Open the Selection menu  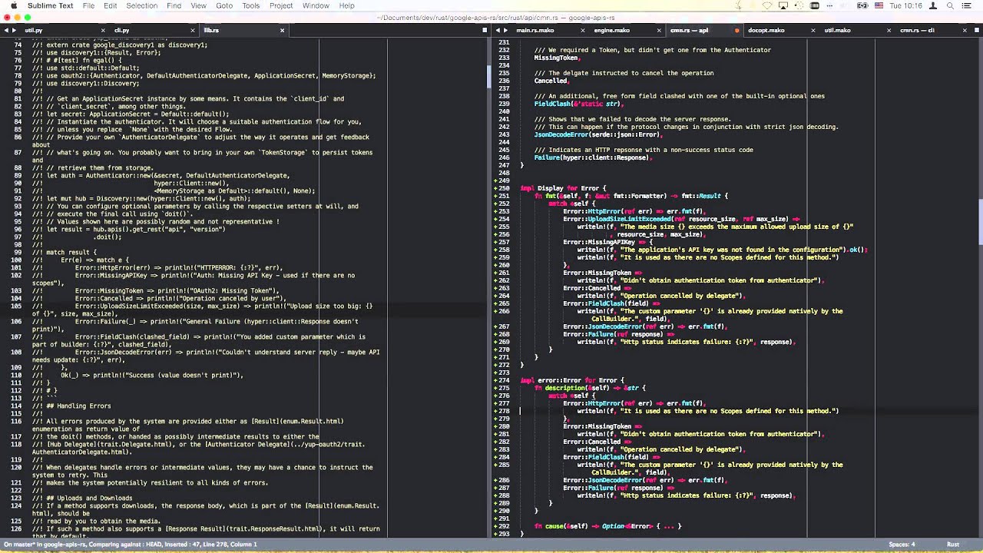(x=142, y=5)
